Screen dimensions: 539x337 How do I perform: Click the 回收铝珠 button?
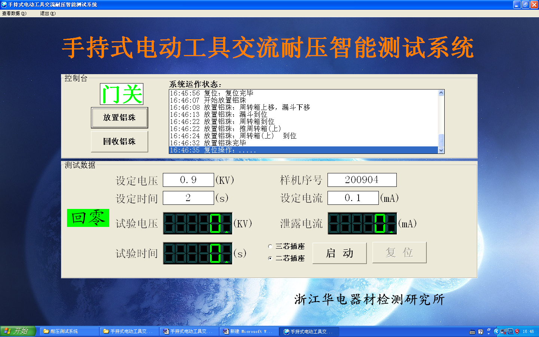(x=119, y=142)
